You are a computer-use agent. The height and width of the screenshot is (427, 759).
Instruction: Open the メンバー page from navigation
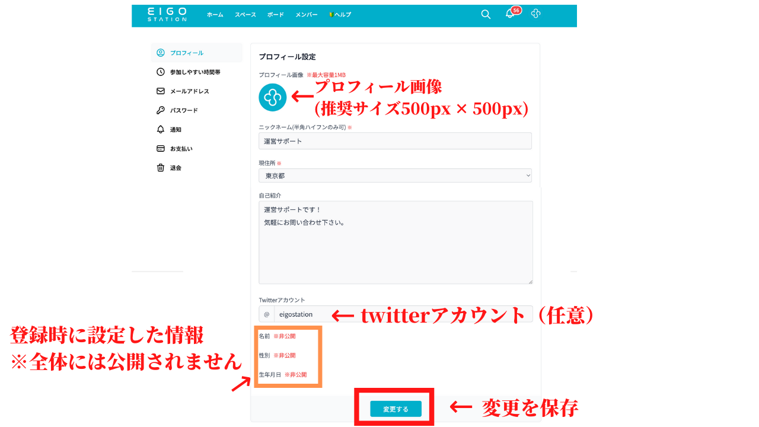click(306, 15)
